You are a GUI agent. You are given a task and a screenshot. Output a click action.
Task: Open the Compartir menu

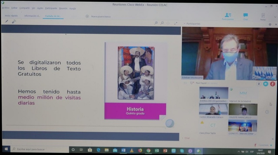(x=25, y=8)
